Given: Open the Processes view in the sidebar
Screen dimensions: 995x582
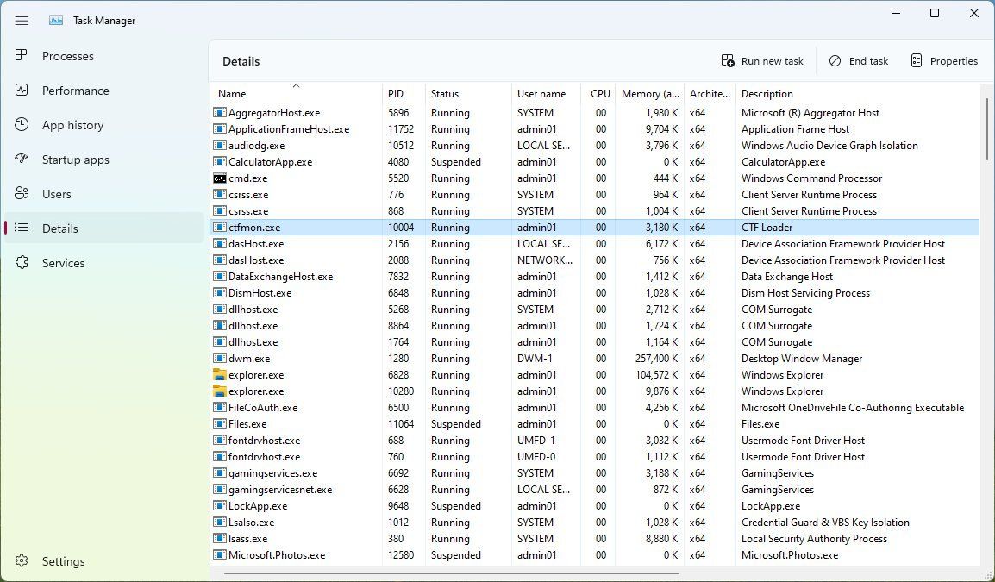Looking at the screenshot, I should [69, 56].
